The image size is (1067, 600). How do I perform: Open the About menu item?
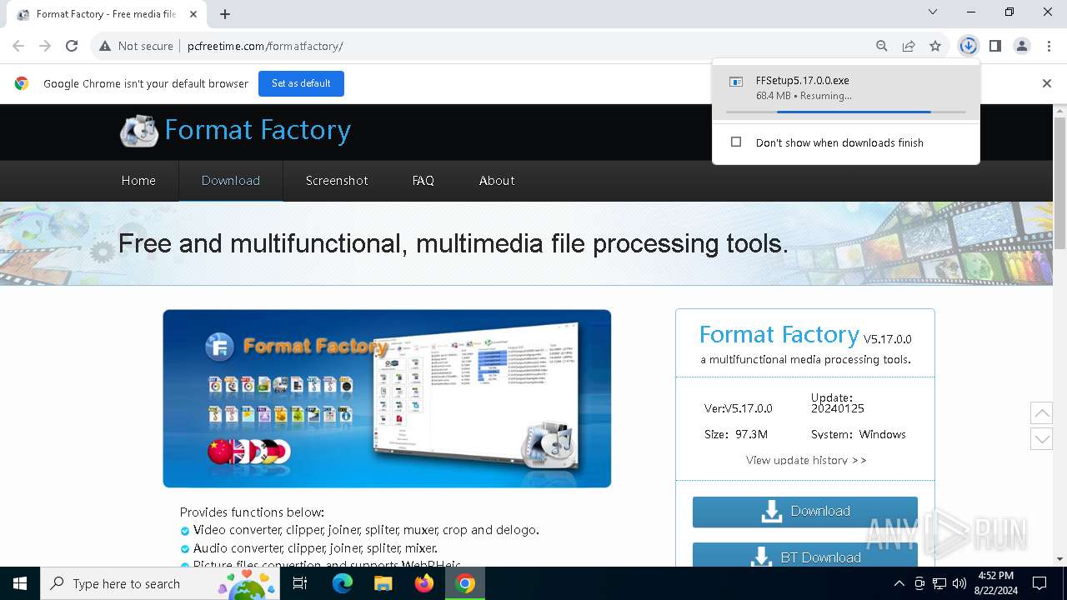pyautogui.click(x=497, y=181)
